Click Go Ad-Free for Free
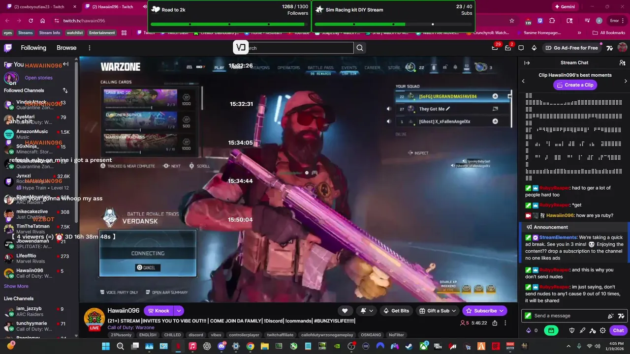This screenshot has width=630, height=354. [571, 48]
